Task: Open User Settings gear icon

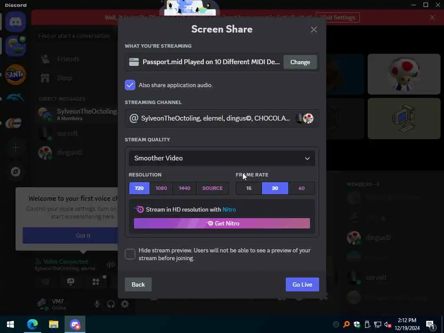Action: pos(124,304)
